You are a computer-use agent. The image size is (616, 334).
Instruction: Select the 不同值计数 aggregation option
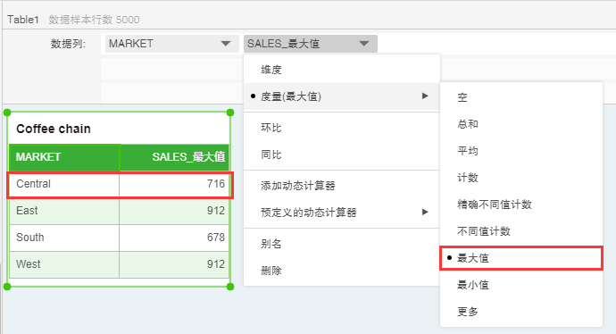coord(484,231)
